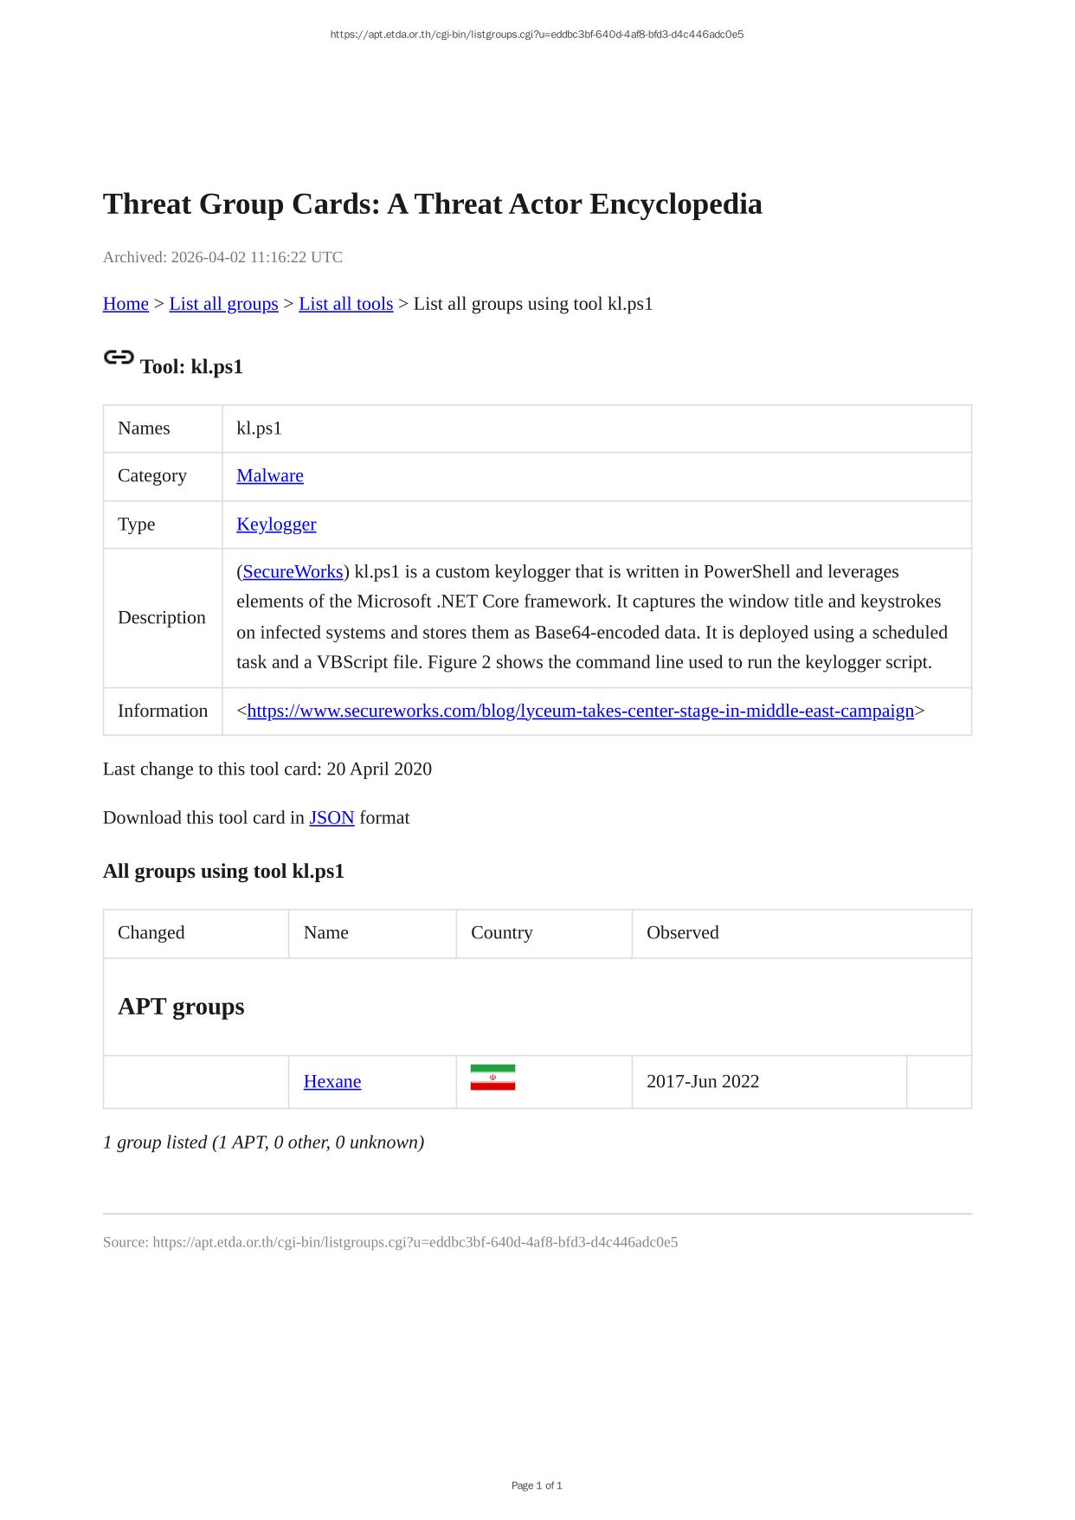Screen dimensions: 1075x1520
Task: Click the SecureWorks link in the description
Action: (293, 572)
